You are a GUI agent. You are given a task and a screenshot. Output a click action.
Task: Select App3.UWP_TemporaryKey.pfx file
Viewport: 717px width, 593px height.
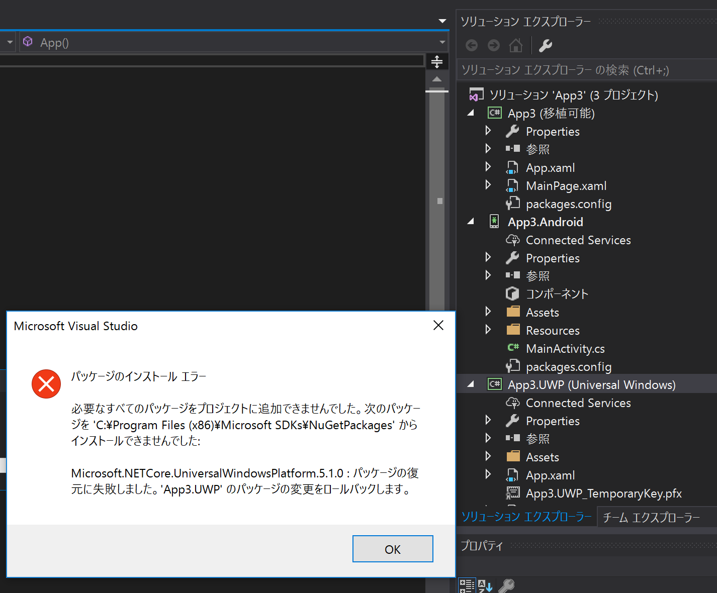[x=603, y=493]
